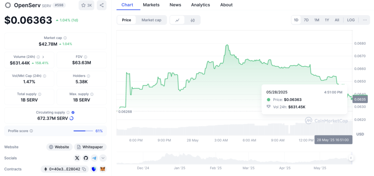The height and width of the screenshot is (176, 374).
Task: Select the Market cap chart toggle
Action: pos(152,20)
